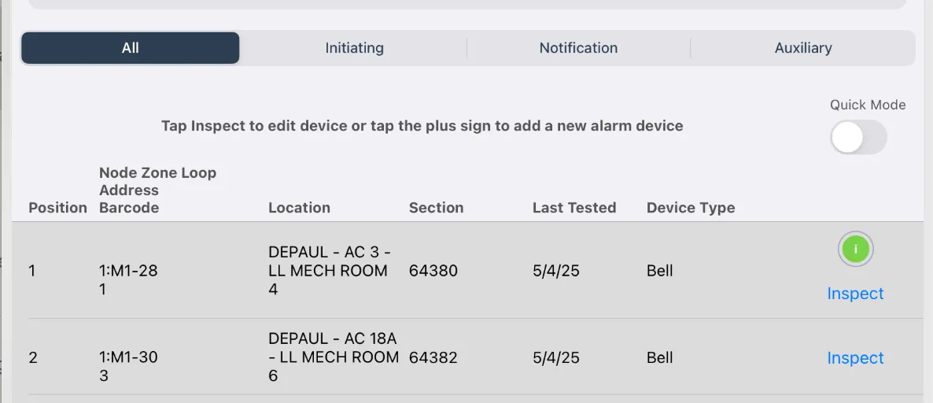
Task: Select the AC 3 - LL MECH ROOM 4 location
Action: tap(329, 271)
